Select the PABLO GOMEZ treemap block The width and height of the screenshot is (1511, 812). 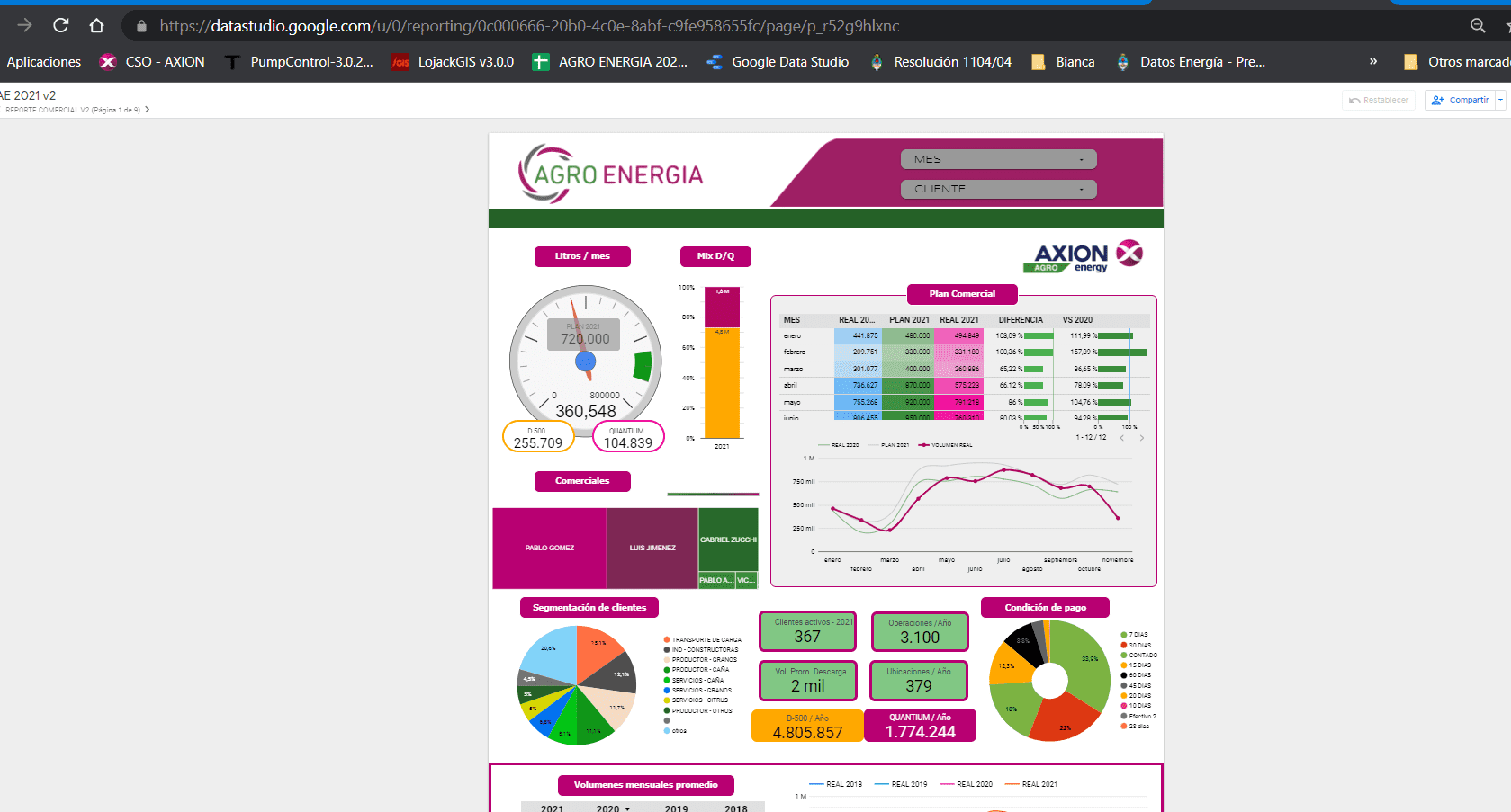click(549, 548)
